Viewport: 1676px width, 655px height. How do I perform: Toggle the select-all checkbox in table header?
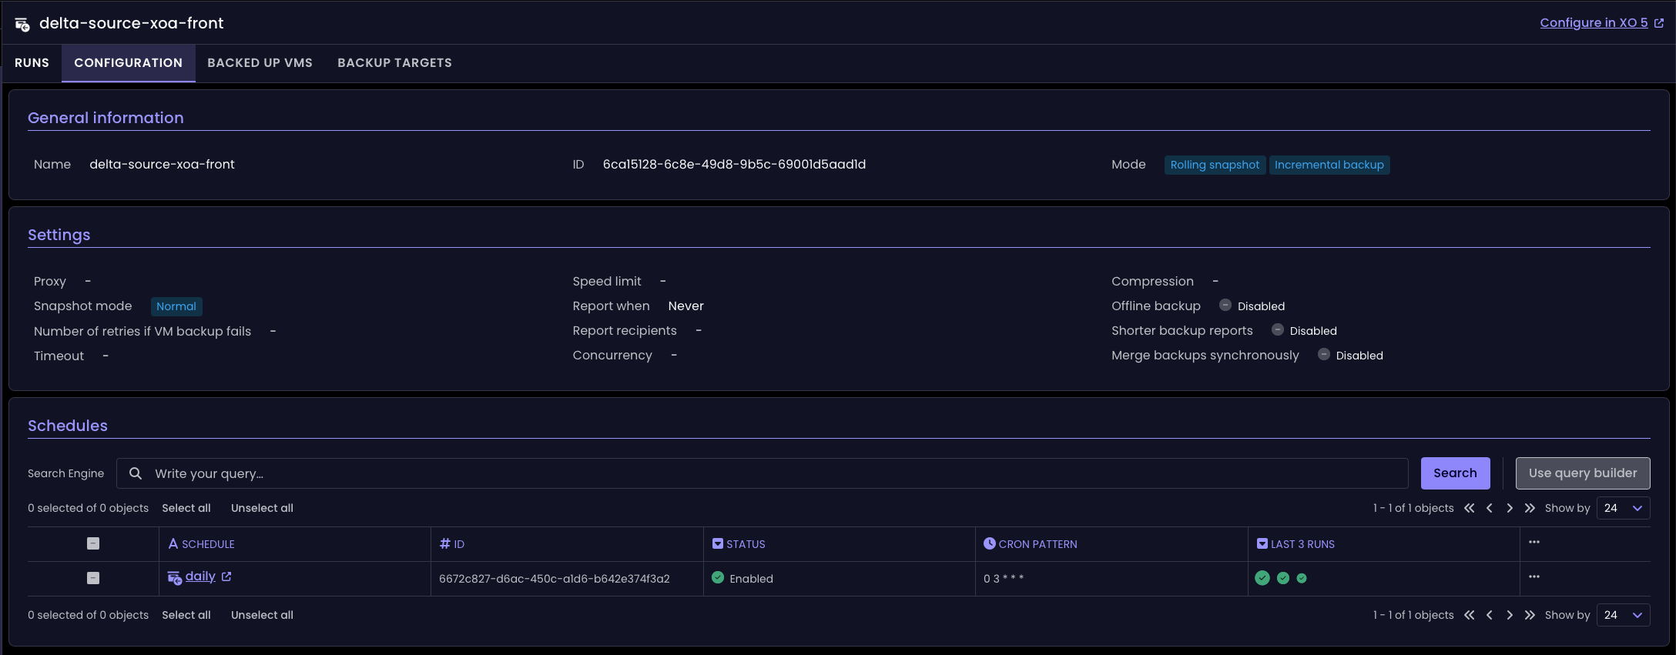coord(93,544)
